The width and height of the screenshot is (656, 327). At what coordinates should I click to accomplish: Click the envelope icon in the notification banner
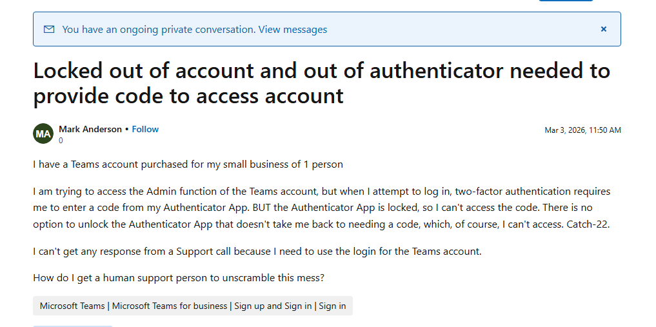[x=49, y=29]
